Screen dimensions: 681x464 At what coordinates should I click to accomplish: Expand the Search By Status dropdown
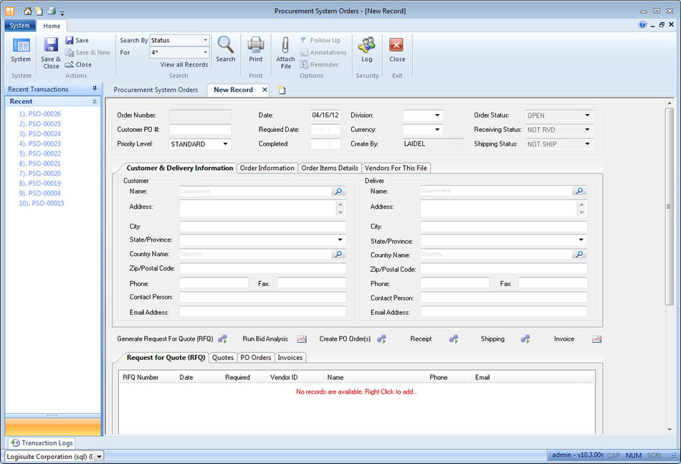(x=205, y=41)
